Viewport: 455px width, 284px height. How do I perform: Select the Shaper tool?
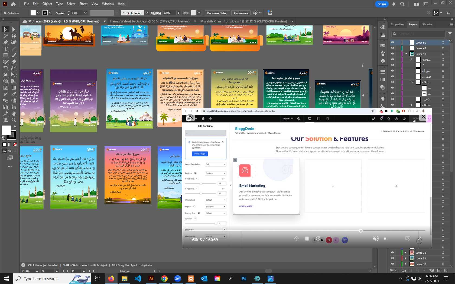coord(5,62)
